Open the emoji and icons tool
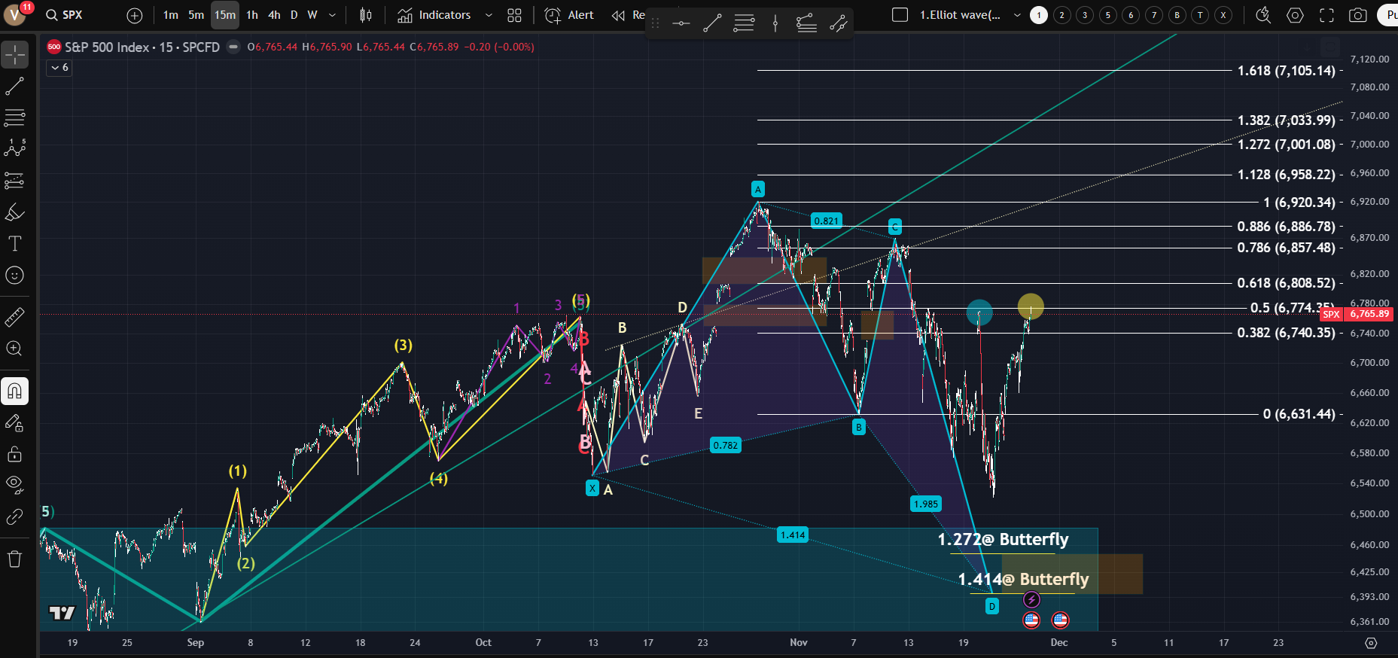 click(14, 276)
